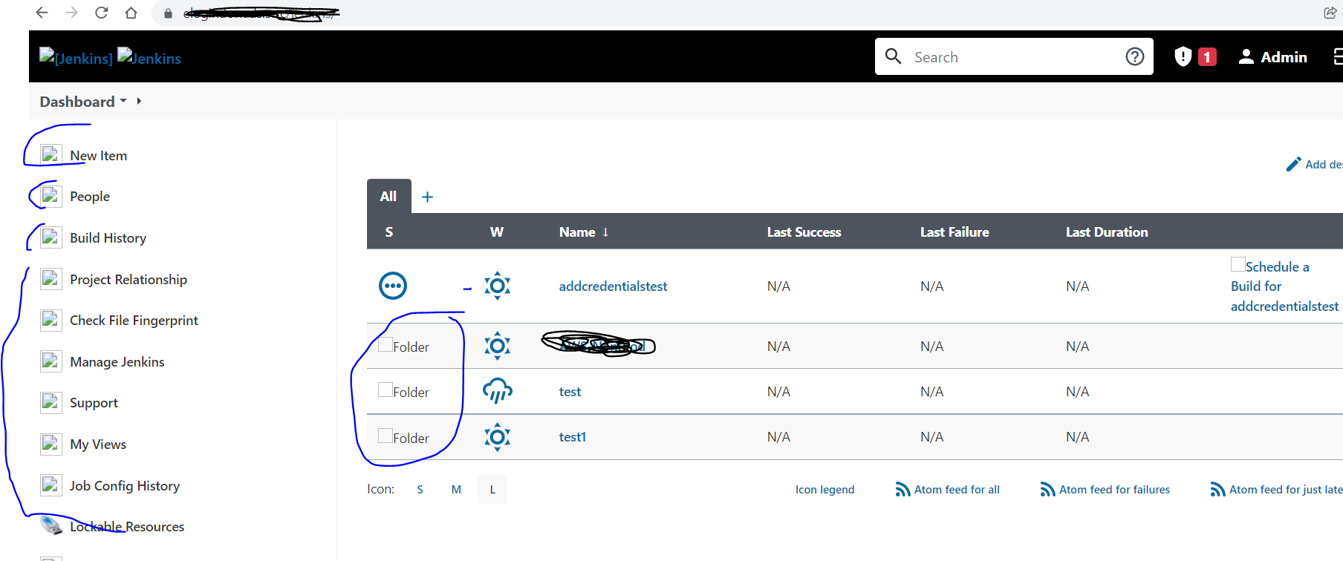This screenshot has width=1343, height=561.
Task: Click Last Duration column header
Action: click(x=1107, y=232)
